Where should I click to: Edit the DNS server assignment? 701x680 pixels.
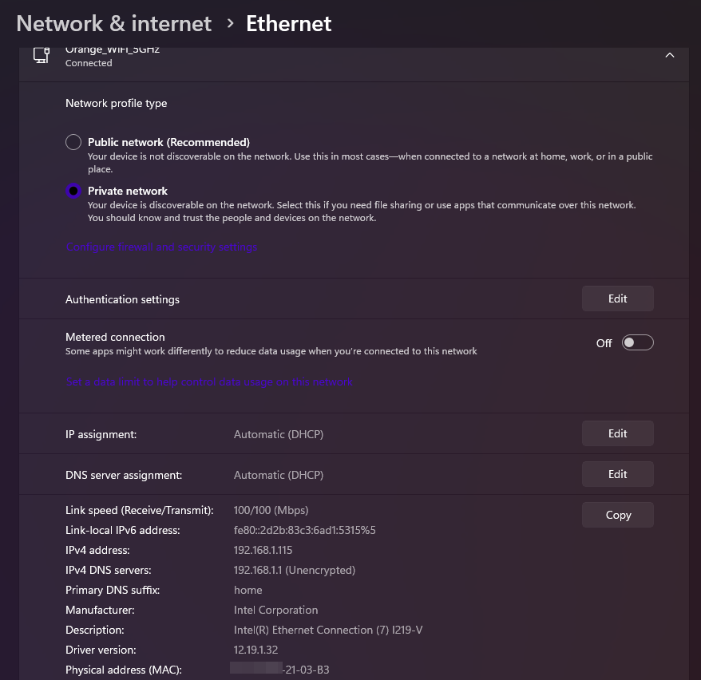[617, 474]
